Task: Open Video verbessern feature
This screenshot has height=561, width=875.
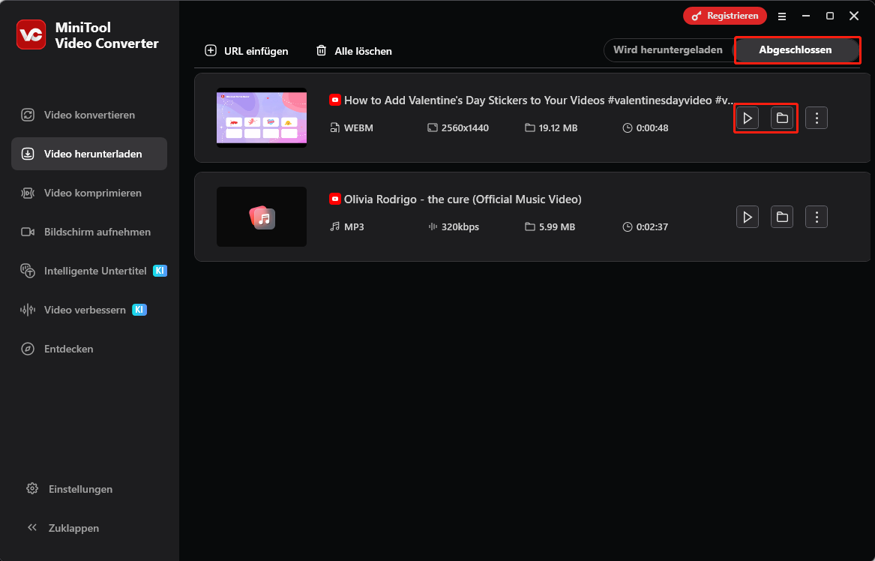Action: 89,310
